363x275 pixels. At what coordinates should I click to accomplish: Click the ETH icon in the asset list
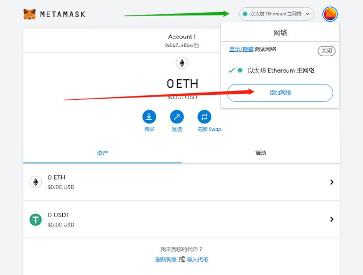(x=35, y=182)
